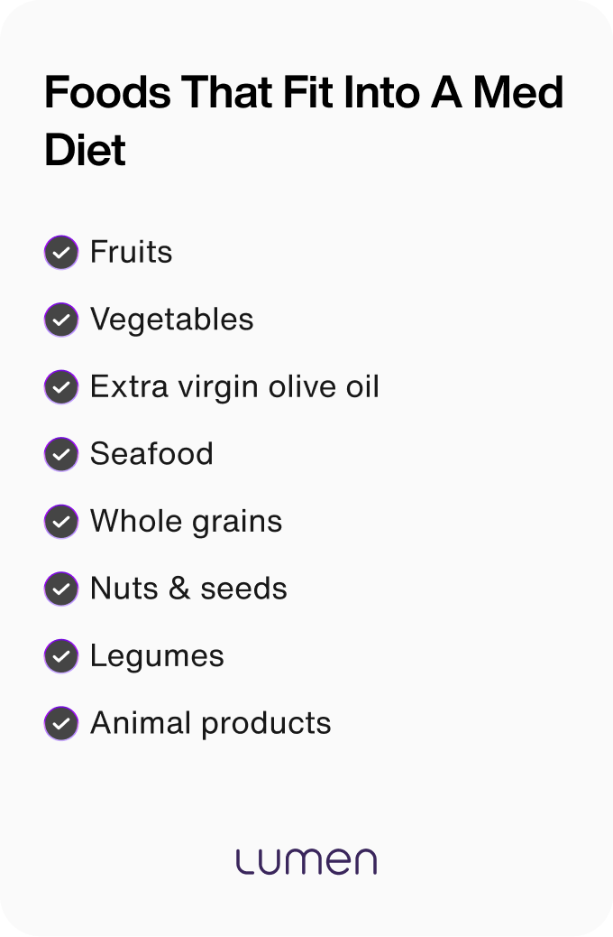Viewport: 613px width, 937px height.
Task: Click the checkmark next to Extra virgin olive oil
Action: click(61, 386)
